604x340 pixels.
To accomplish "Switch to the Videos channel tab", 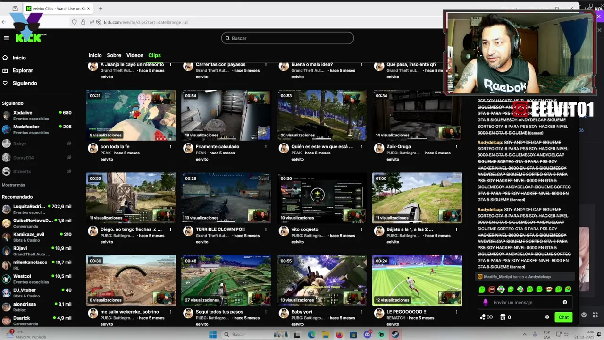I will click(x=134, y=55).
